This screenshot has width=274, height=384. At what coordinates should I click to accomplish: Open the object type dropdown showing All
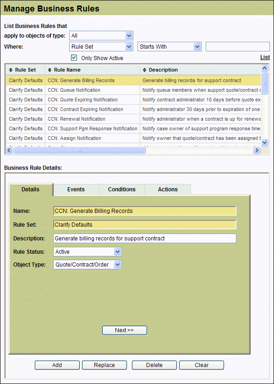pyautogui.click(x=101, y=36)
